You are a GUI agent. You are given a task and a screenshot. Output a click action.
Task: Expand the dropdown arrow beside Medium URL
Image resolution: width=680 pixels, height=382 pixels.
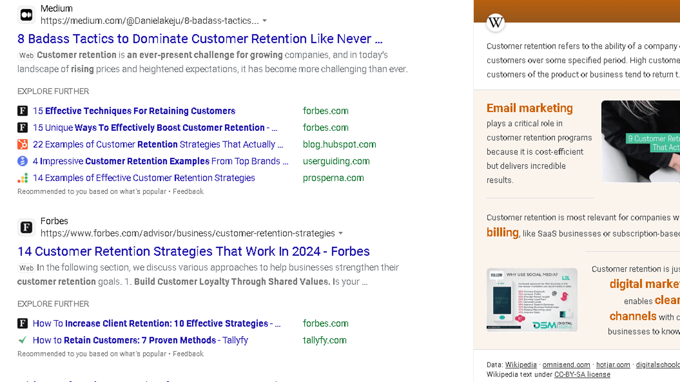click(x=264, y=21)
